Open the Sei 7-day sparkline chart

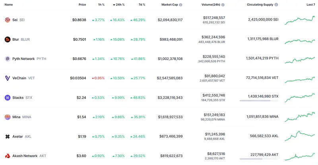pyautogui.click(x=300, y=20)
